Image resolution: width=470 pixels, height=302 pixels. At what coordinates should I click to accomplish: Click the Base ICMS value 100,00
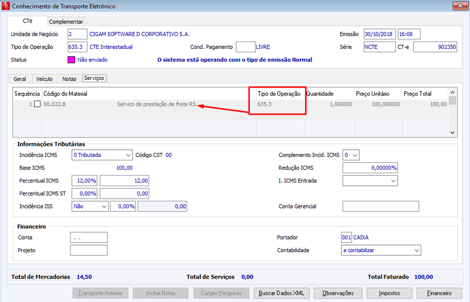point(125,168)
